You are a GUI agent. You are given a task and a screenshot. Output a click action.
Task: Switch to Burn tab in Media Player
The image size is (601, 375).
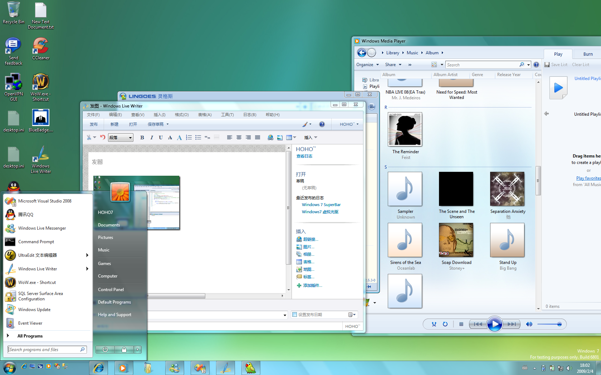click(588, 54)
